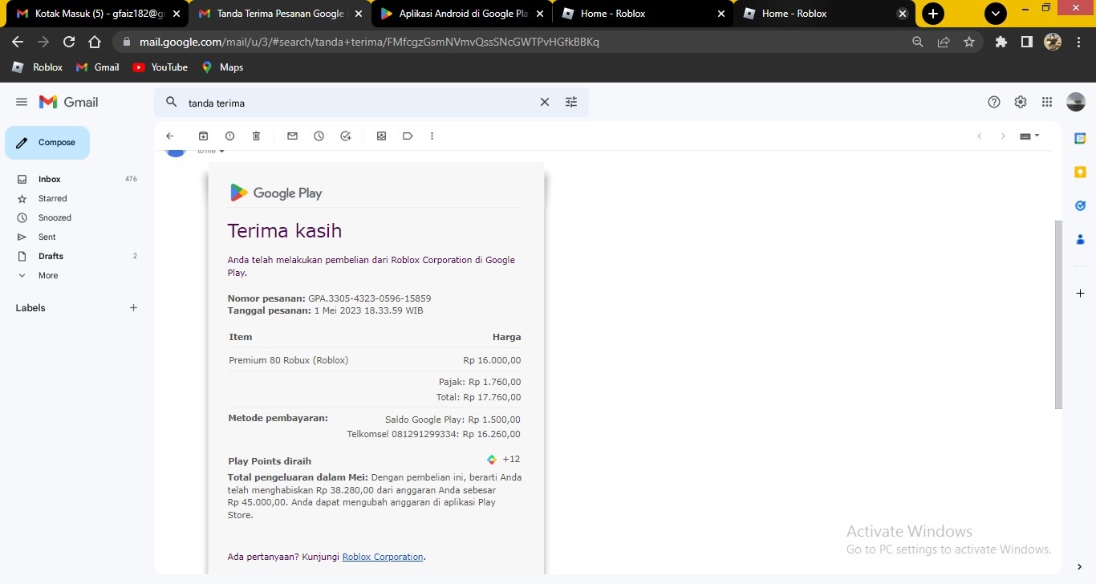The width and height of the screenshot is (1096, 584).
Task: Open Gmail main menu hamburger
Action: pos(22,102)
